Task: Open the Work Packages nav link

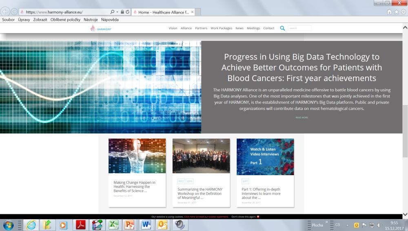Action: pos(221,29)
